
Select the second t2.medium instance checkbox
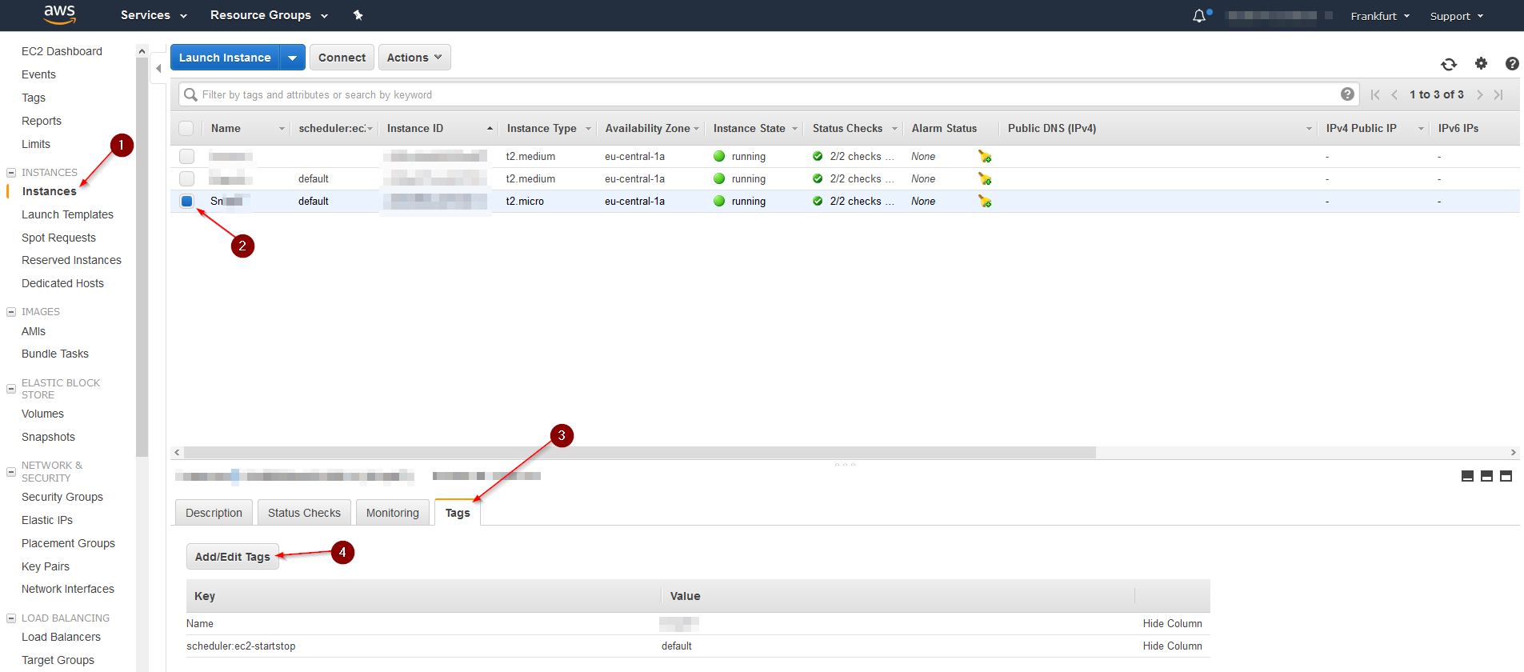click(186, 178)
